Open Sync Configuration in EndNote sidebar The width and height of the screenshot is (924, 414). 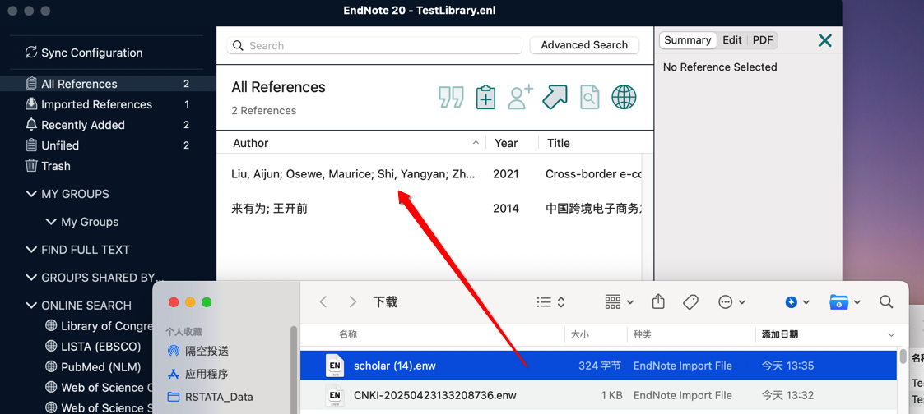tap(84, 53)
